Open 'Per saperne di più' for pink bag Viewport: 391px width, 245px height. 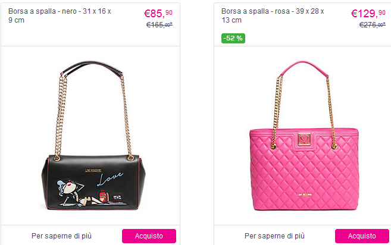[274, 235]
